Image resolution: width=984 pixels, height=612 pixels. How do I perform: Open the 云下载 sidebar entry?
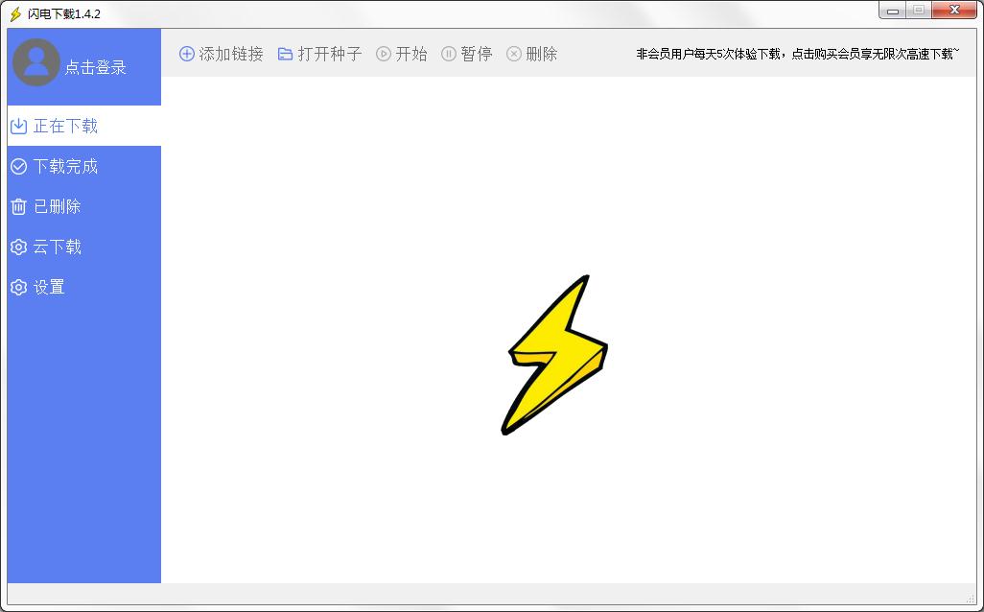coord(58,247)
